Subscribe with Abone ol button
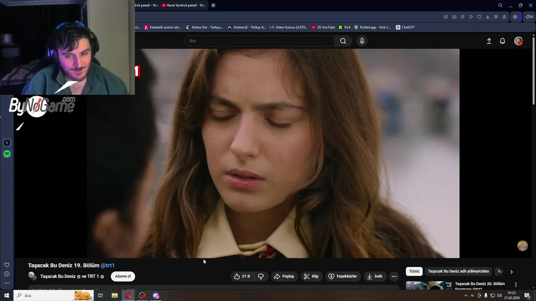This screenshot has height=301, width=536. click(123, 276)
